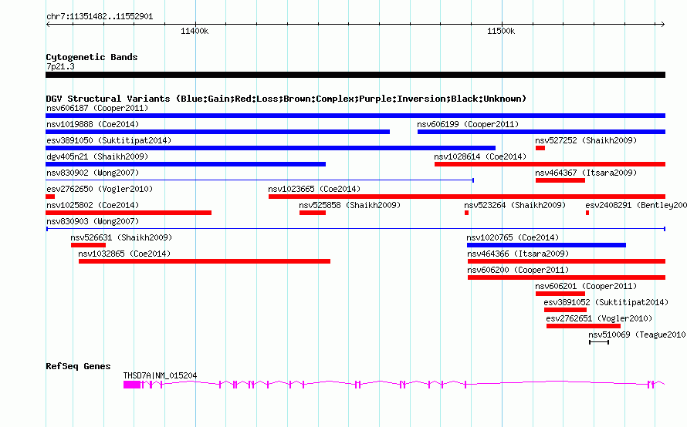Click the chr7:11351482..11552901 coordinate label

tap(100, 16)
